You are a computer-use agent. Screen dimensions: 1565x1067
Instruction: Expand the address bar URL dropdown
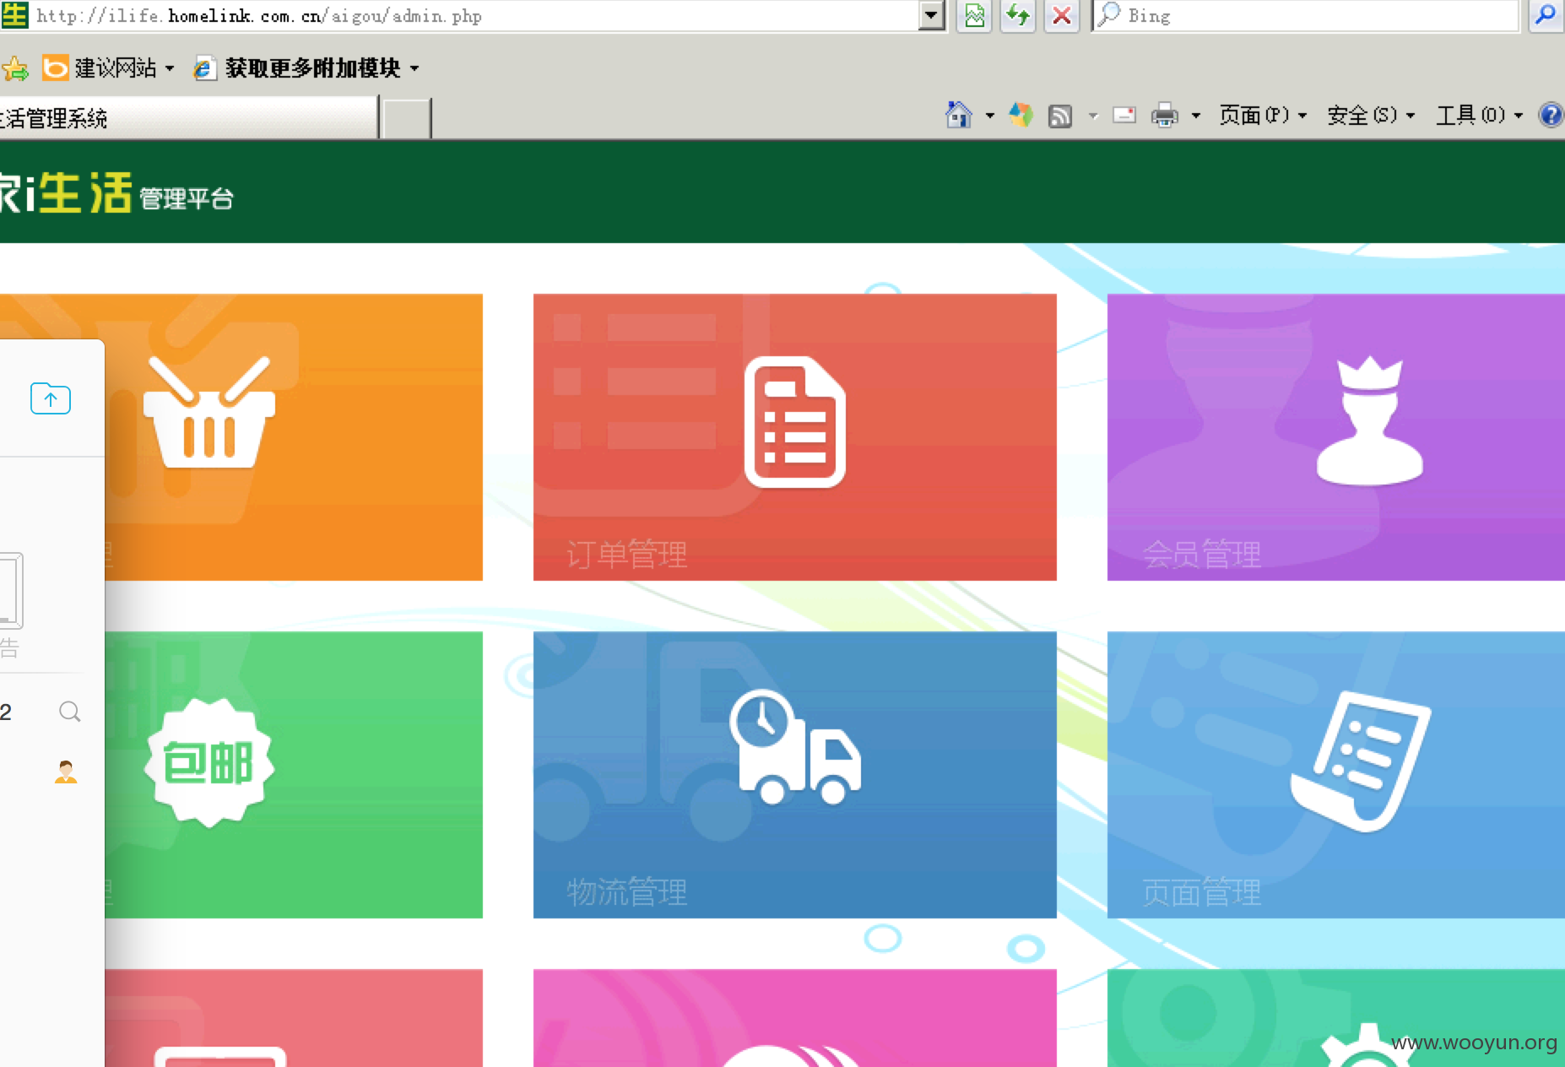pos(931,15)
